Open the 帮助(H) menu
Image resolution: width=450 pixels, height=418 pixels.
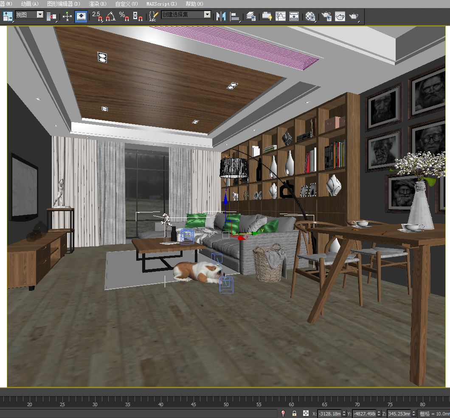point(194,4)
